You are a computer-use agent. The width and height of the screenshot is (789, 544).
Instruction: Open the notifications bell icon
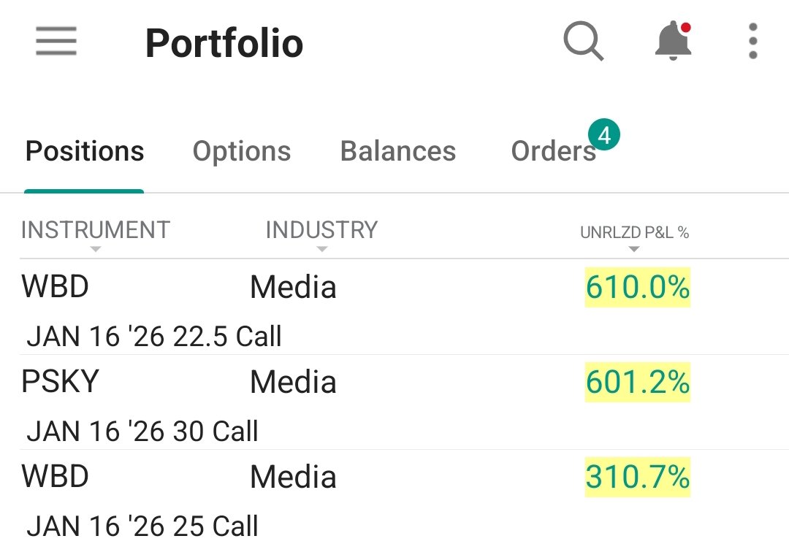(x=674, y=40)
